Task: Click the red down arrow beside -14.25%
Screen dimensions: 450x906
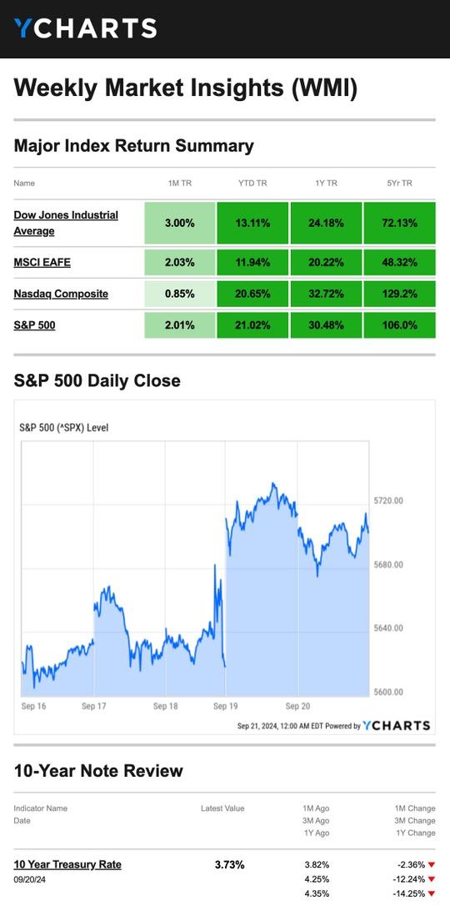Action: pyautogui.click(x=432, y=893)
